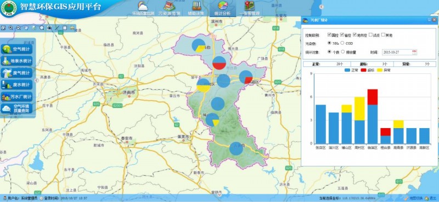Open the 污染源监测 top menu tab
439x202 pixels.
[169, 8]
